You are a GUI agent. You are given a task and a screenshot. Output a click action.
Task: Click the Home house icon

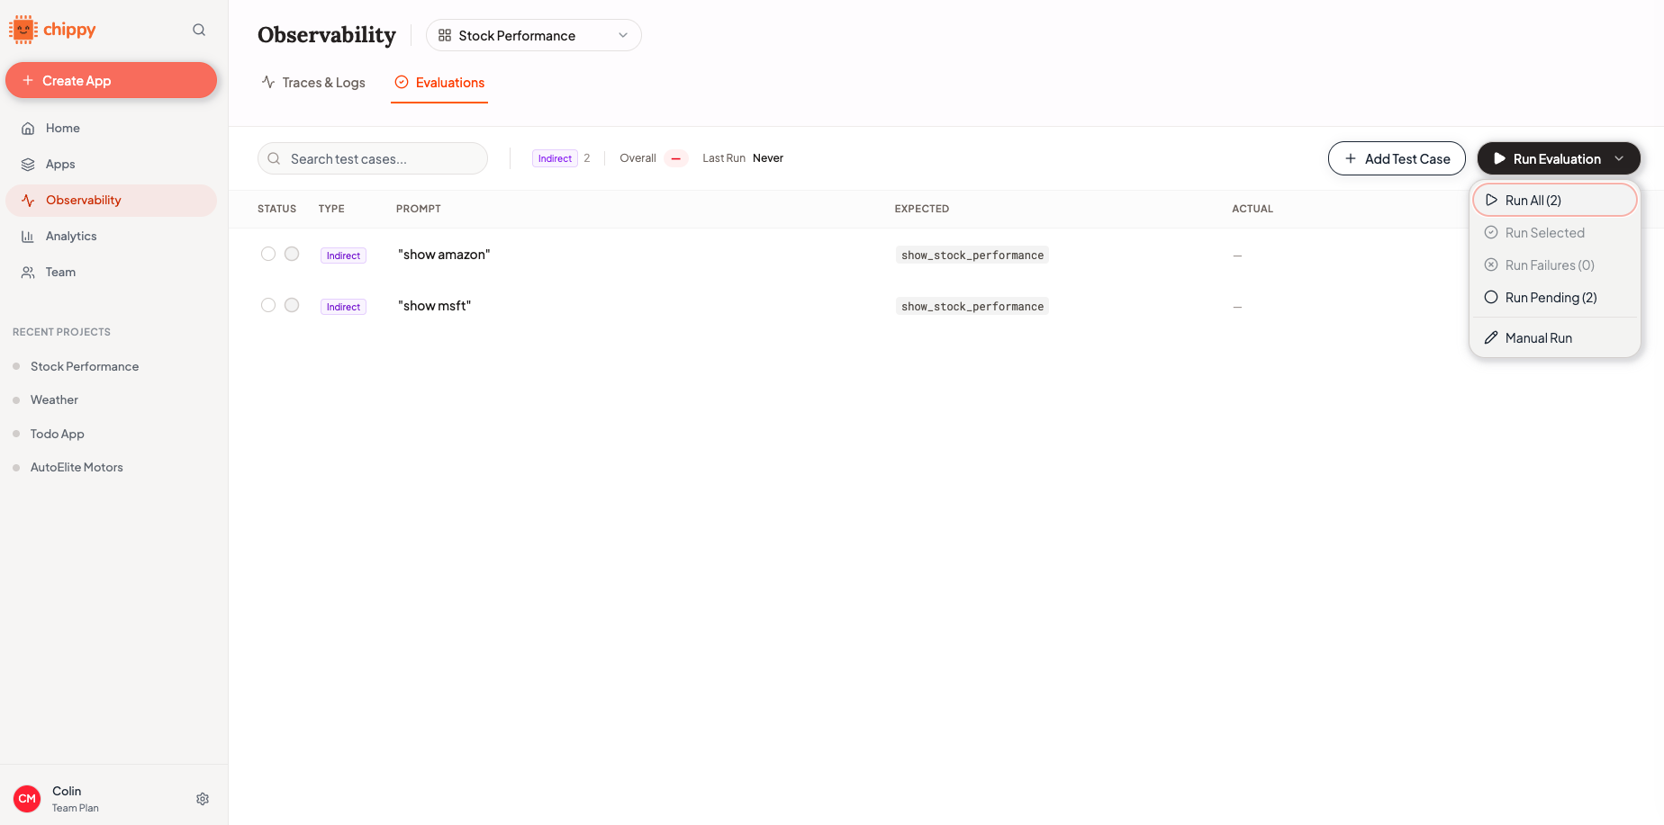28,129
